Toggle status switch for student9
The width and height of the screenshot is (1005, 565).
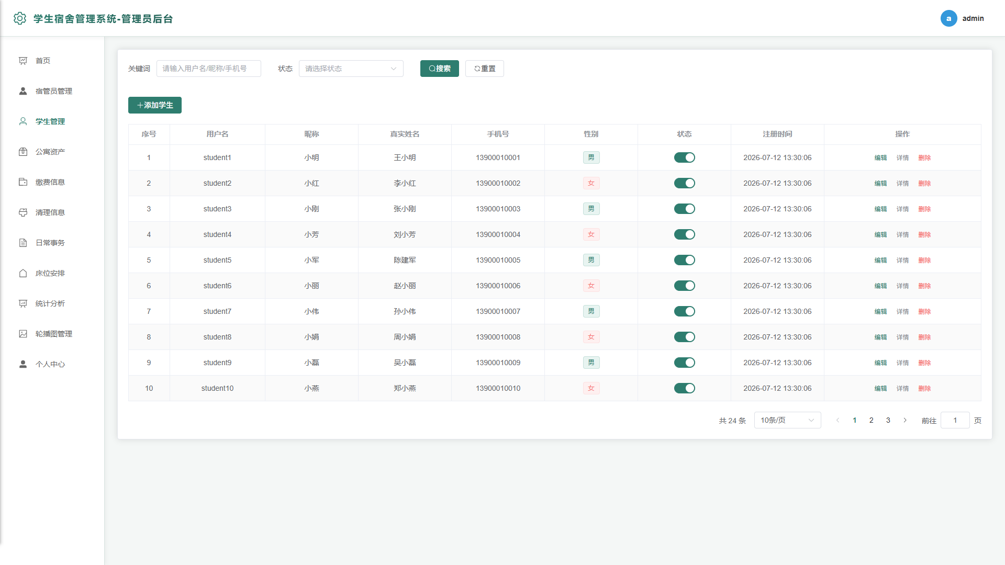point(684,363)
